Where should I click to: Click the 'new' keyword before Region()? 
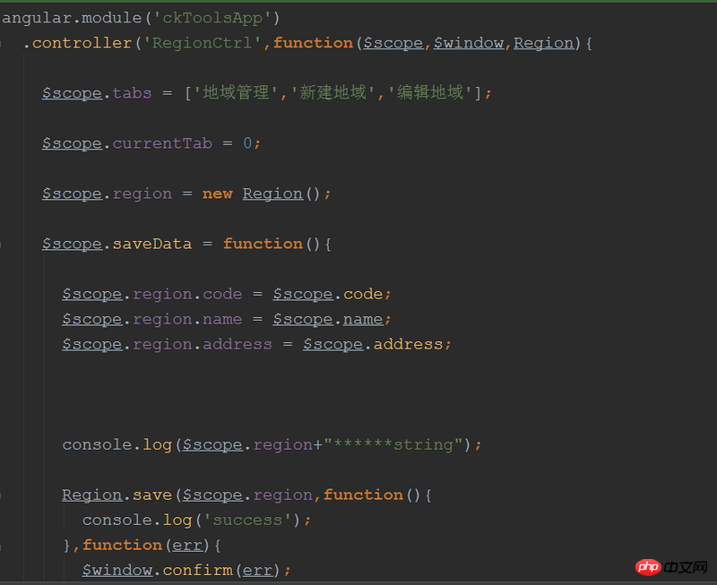click(x=217, y=194)
